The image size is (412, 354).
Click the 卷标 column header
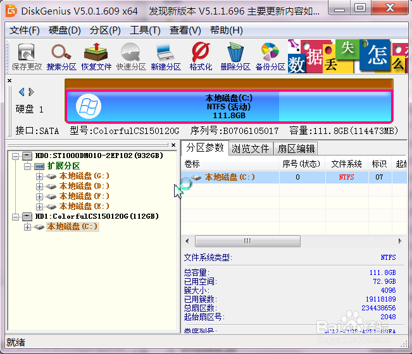click(x=230, y=164)
